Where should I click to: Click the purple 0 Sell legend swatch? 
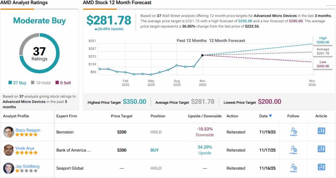coord(57,82)
